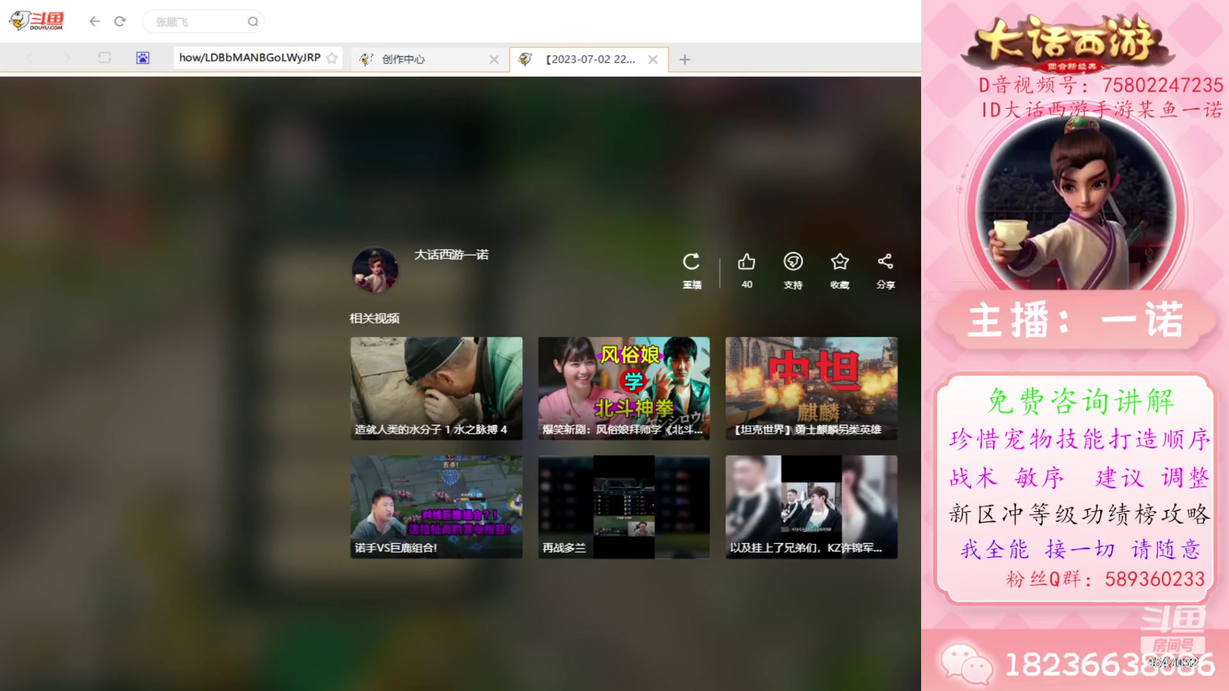Click the 相关视频 section heading
The image size is (1229, 691).
click(x=374, y=318)
